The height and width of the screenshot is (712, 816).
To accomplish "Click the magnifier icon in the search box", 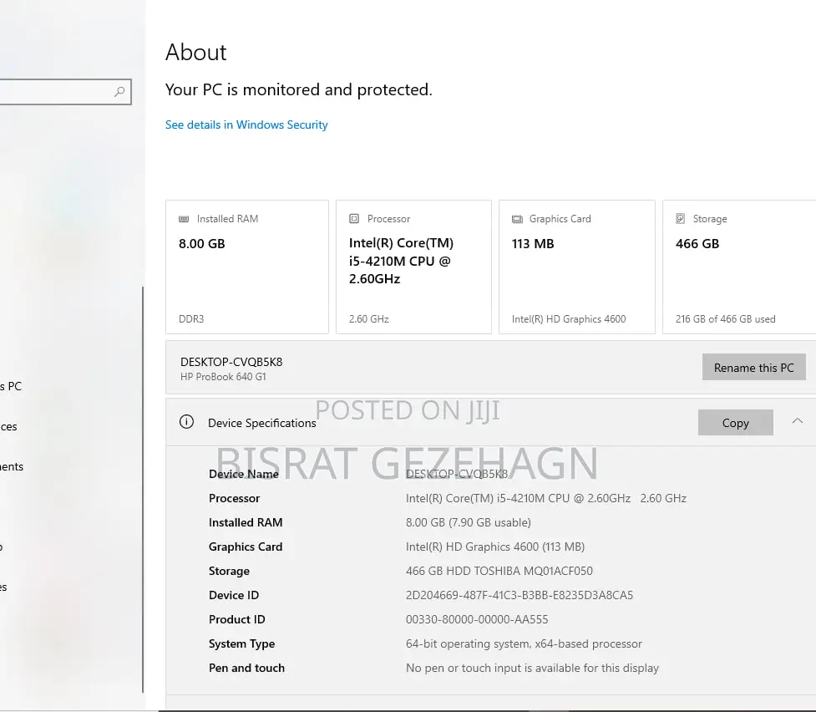I will click(x=119, y=92).
